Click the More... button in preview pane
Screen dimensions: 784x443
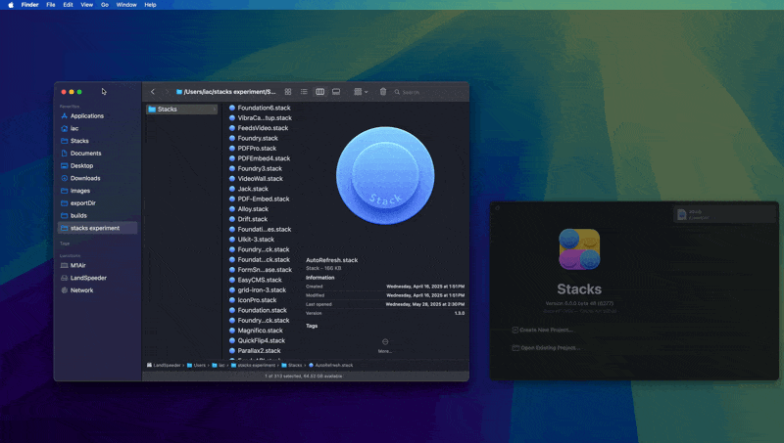coord(385,346)
